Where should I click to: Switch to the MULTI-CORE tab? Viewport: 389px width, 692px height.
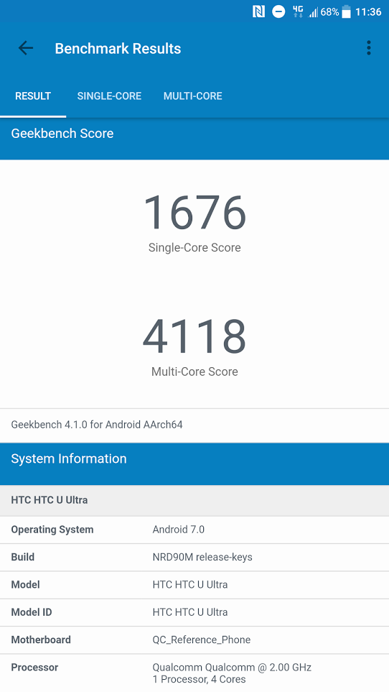coord(193,96)
